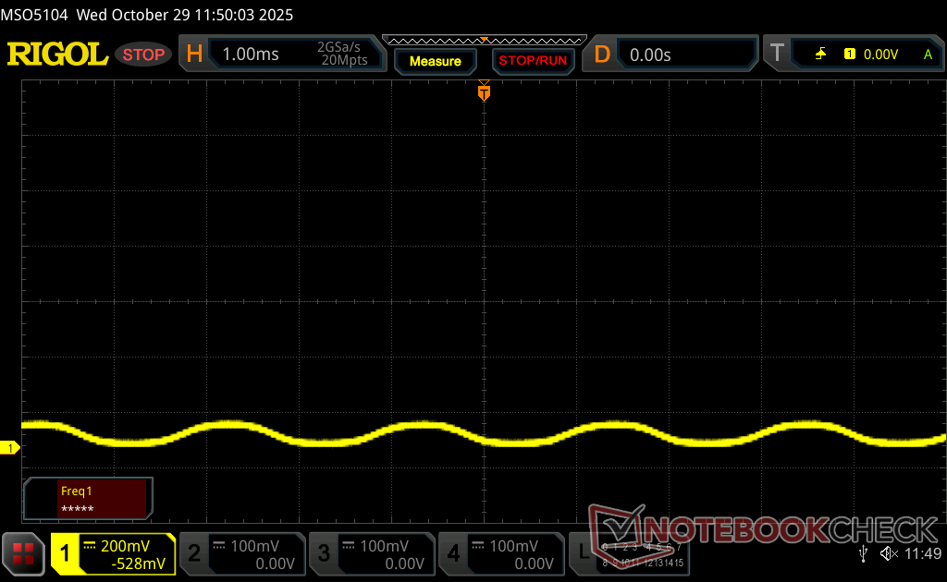Screen dimensions: 947x582
Task: Click the RIGOL logo
Action: point(57,55)
